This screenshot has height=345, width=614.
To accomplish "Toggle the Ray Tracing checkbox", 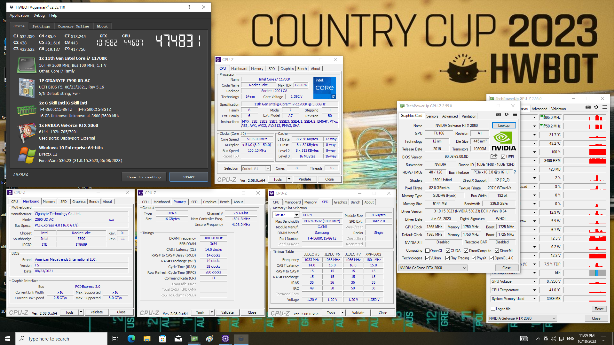I will click(x=447, y=258).
